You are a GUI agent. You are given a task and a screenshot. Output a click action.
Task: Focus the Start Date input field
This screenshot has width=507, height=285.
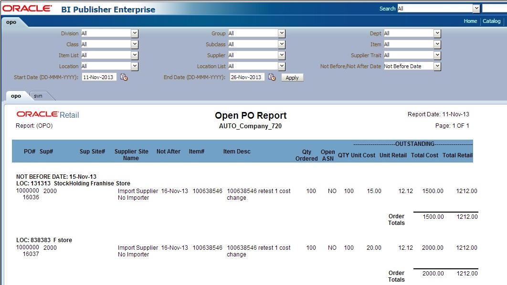click(x=99, y=77)
